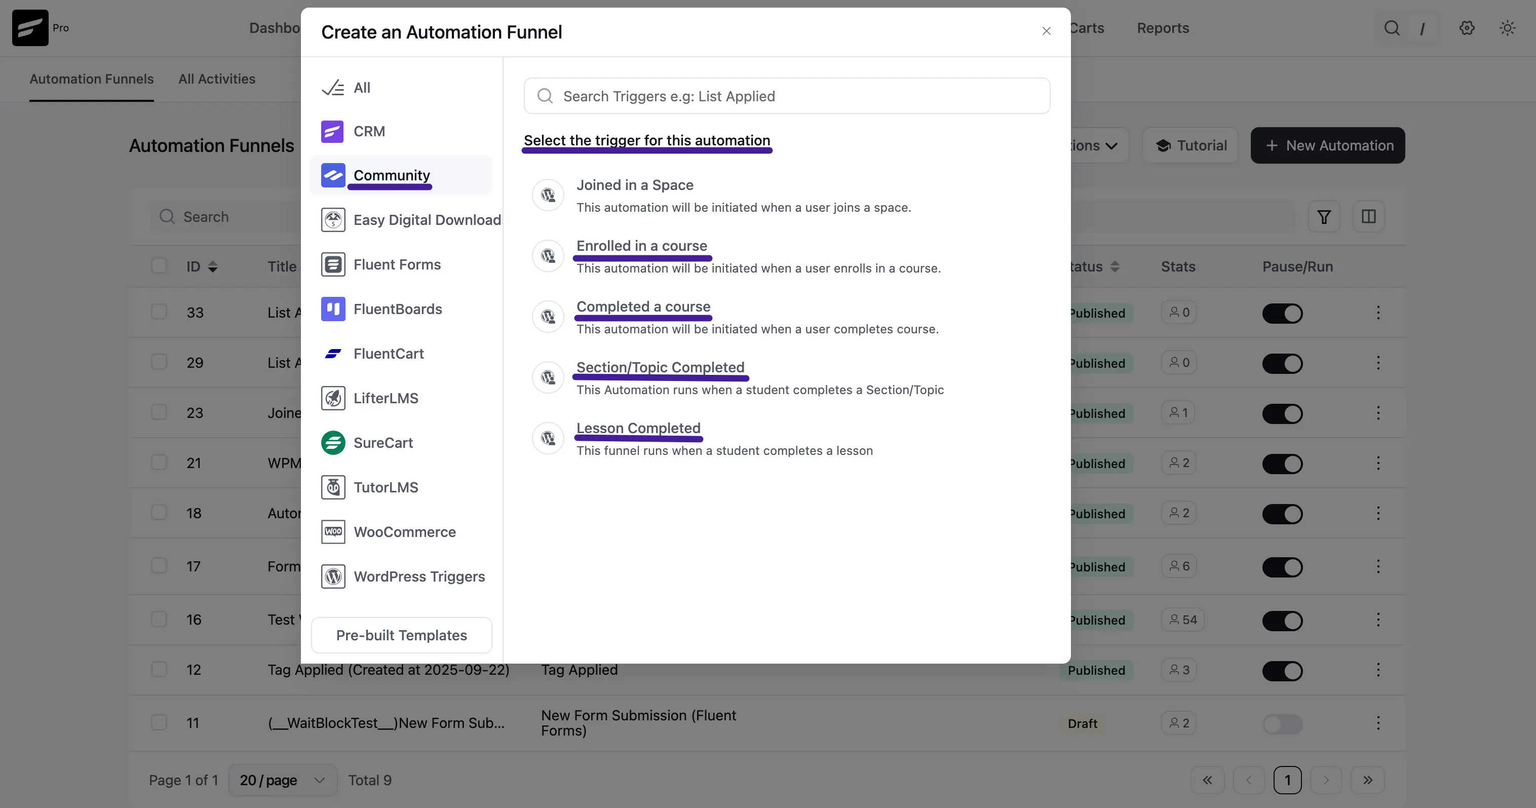Click the Completed a course trigger icon
This screenshot has width=1536, height=808.
tap(548, 317)
